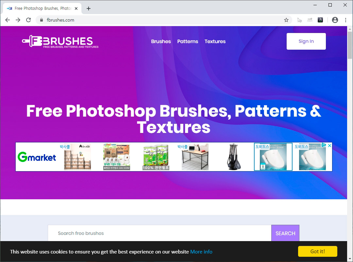
Task: Reload the fbrushes.com page
Action: [x=28, y=20]
